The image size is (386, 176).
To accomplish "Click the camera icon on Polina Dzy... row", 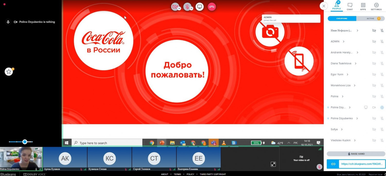I will (374, 107).
